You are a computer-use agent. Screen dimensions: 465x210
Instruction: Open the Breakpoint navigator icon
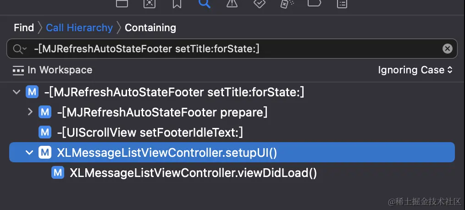314,3
